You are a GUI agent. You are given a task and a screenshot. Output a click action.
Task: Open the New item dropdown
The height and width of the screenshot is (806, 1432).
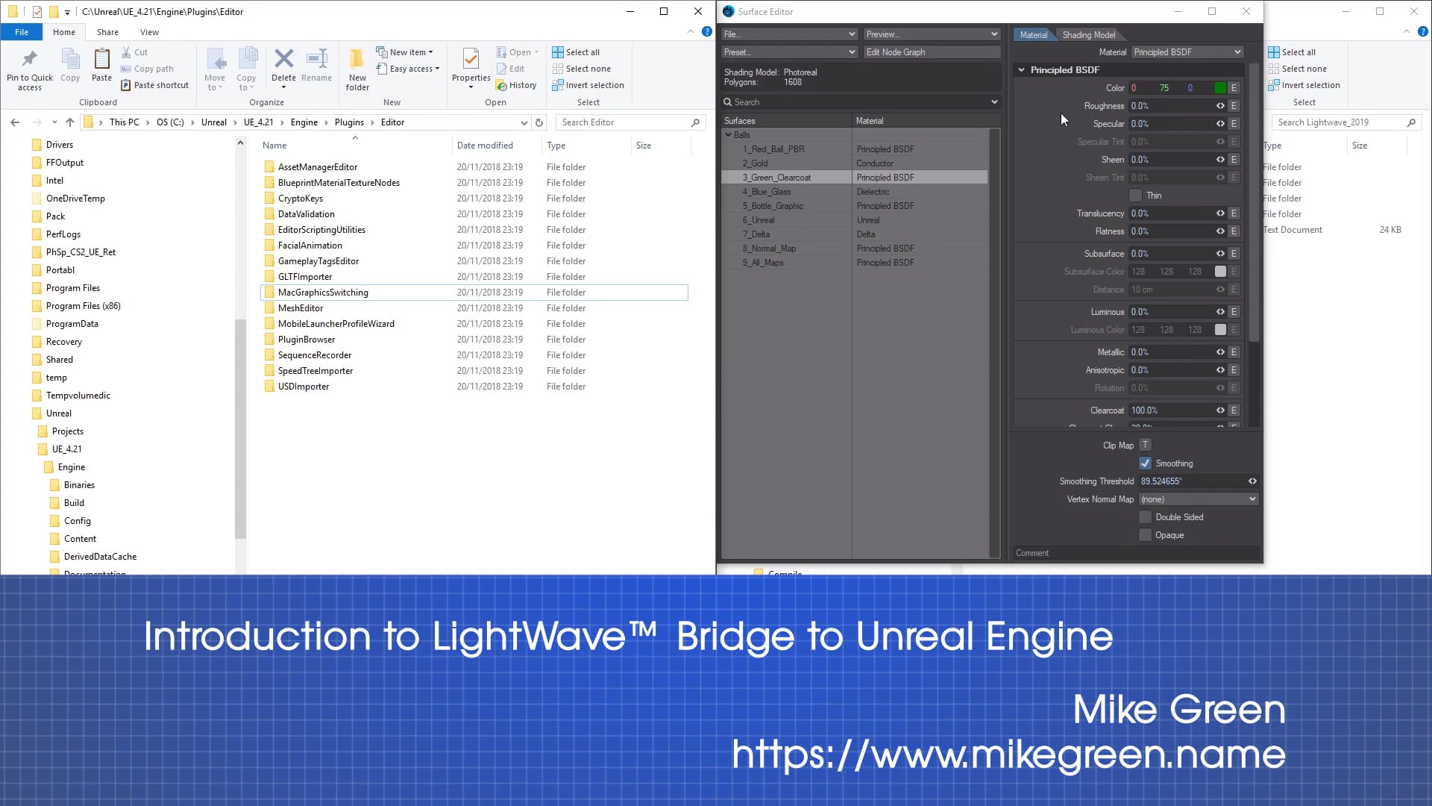coord(404,52)
